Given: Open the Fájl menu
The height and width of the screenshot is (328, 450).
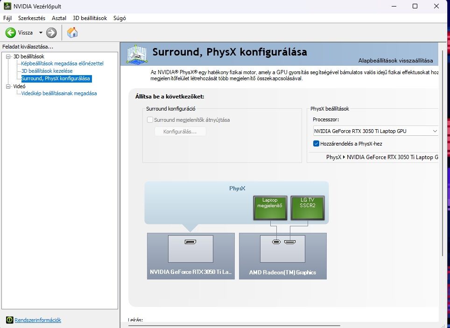Looking at the screenshot, I should pos(7,18).
